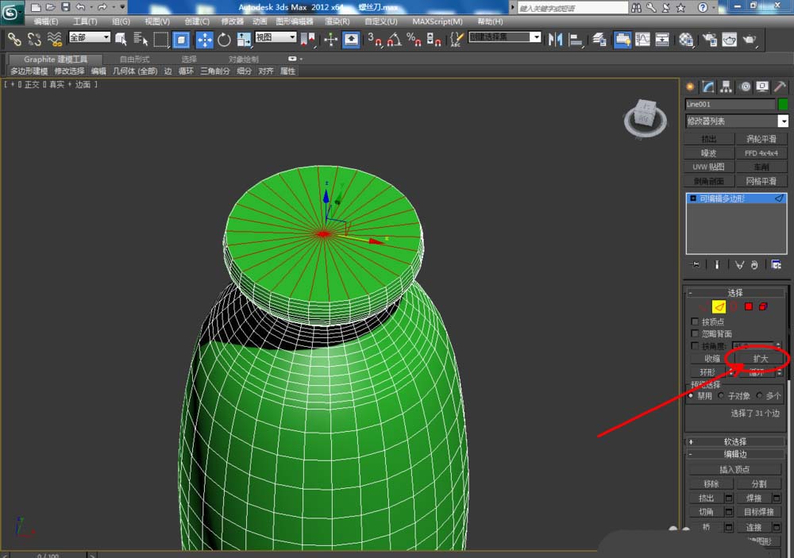This screenshot has width=794, height=558.
Task: Open the Material Editor icon
Action: [x=686, y=39]
